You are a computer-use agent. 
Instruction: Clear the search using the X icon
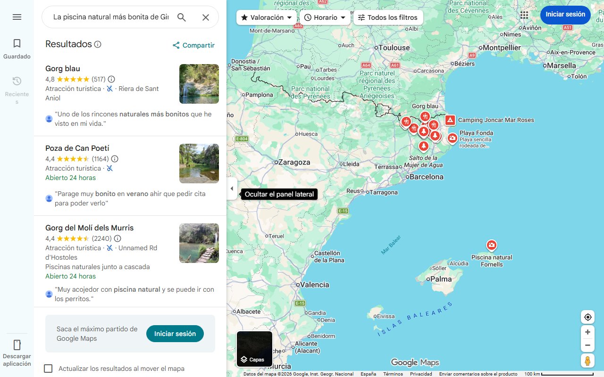click(206, 17)
